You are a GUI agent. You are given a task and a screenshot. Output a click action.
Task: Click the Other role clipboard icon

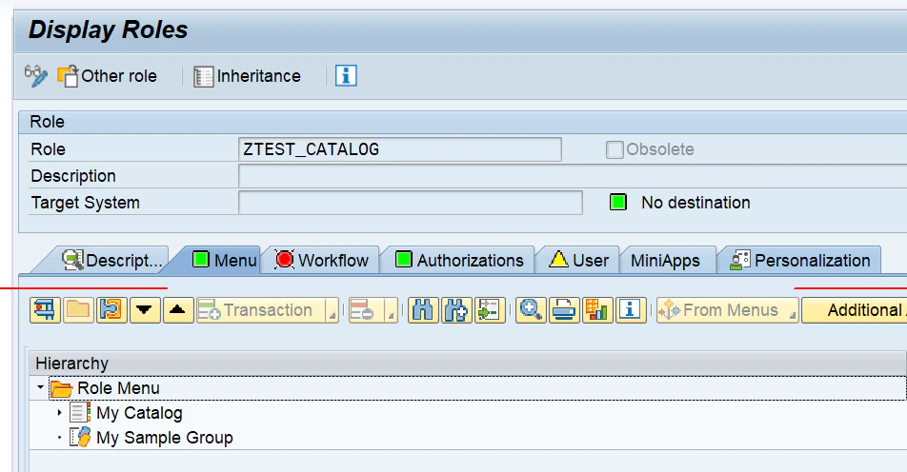68,76
